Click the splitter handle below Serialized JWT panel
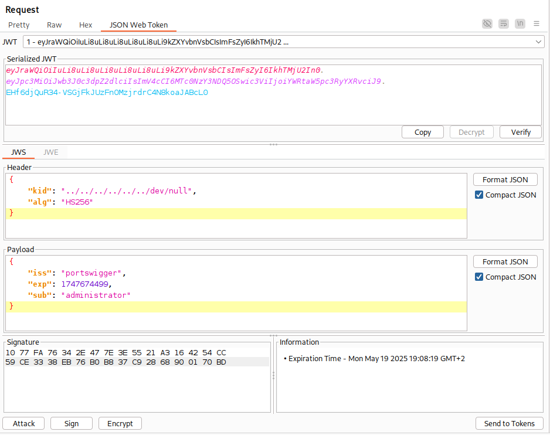The image size is (550, 435). (274, 144)
